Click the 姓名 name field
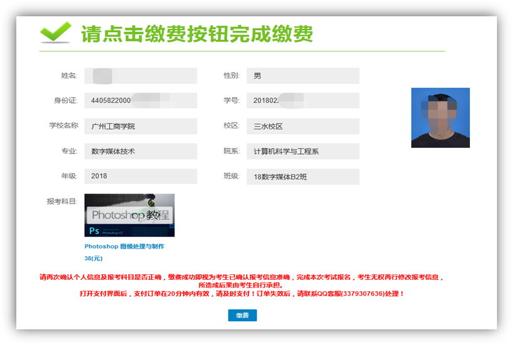 click(141, 76)
